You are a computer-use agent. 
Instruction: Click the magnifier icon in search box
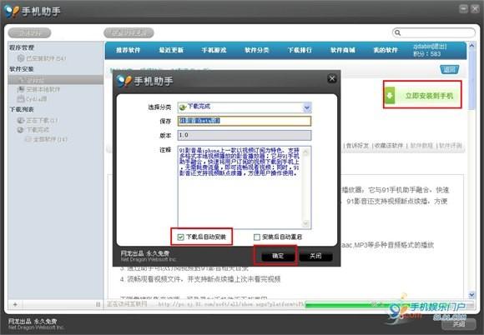click(x=397, y=32)
